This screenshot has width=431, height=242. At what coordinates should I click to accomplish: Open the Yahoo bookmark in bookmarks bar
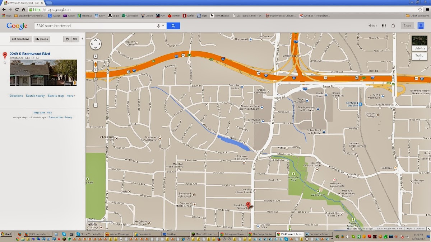69,16
